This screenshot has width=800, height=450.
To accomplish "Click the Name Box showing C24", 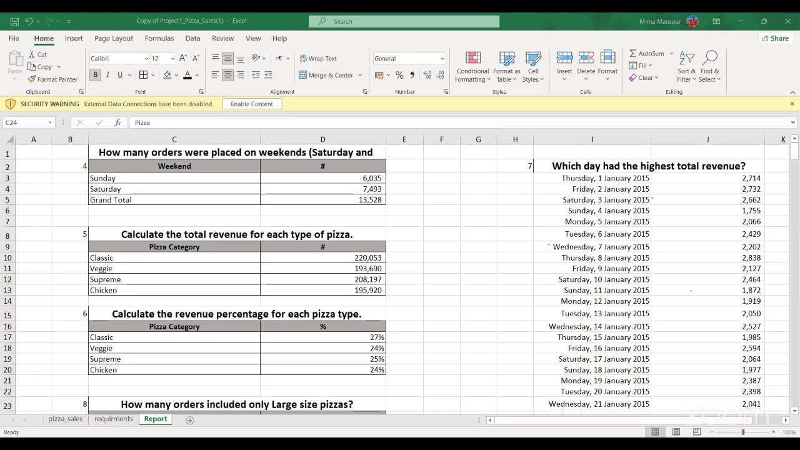I will pyautogui.click(x=29, y=122).
